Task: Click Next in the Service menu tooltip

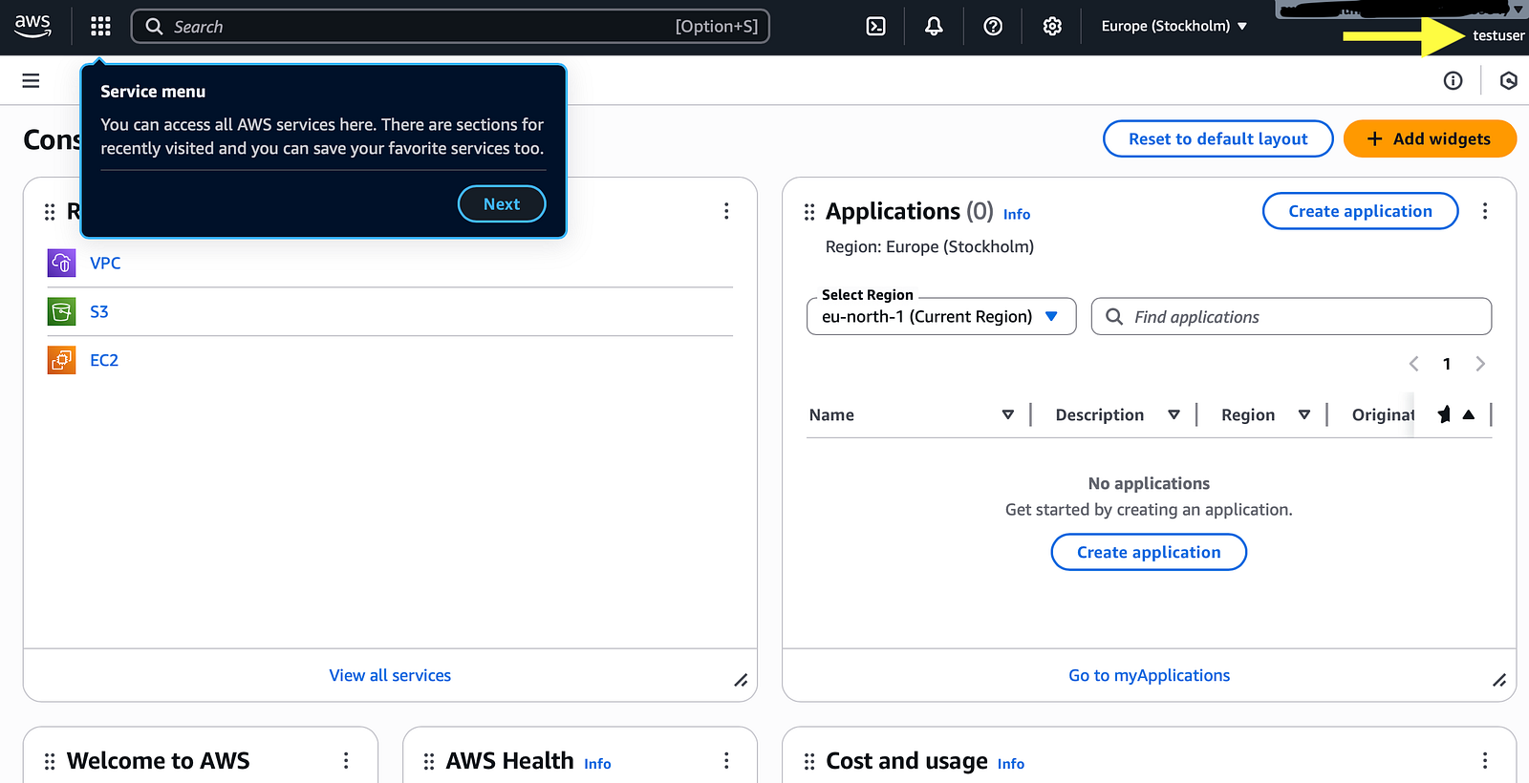Action: [502, 203]
